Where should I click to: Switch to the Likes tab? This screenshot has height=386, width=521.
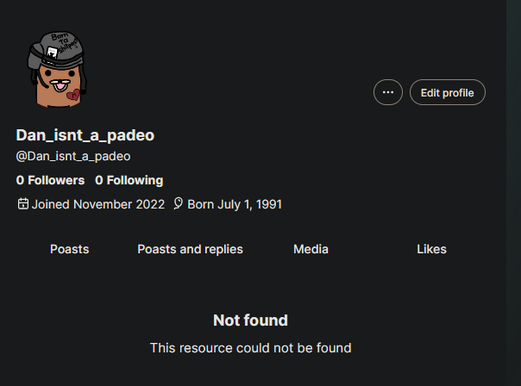(431, 249)
